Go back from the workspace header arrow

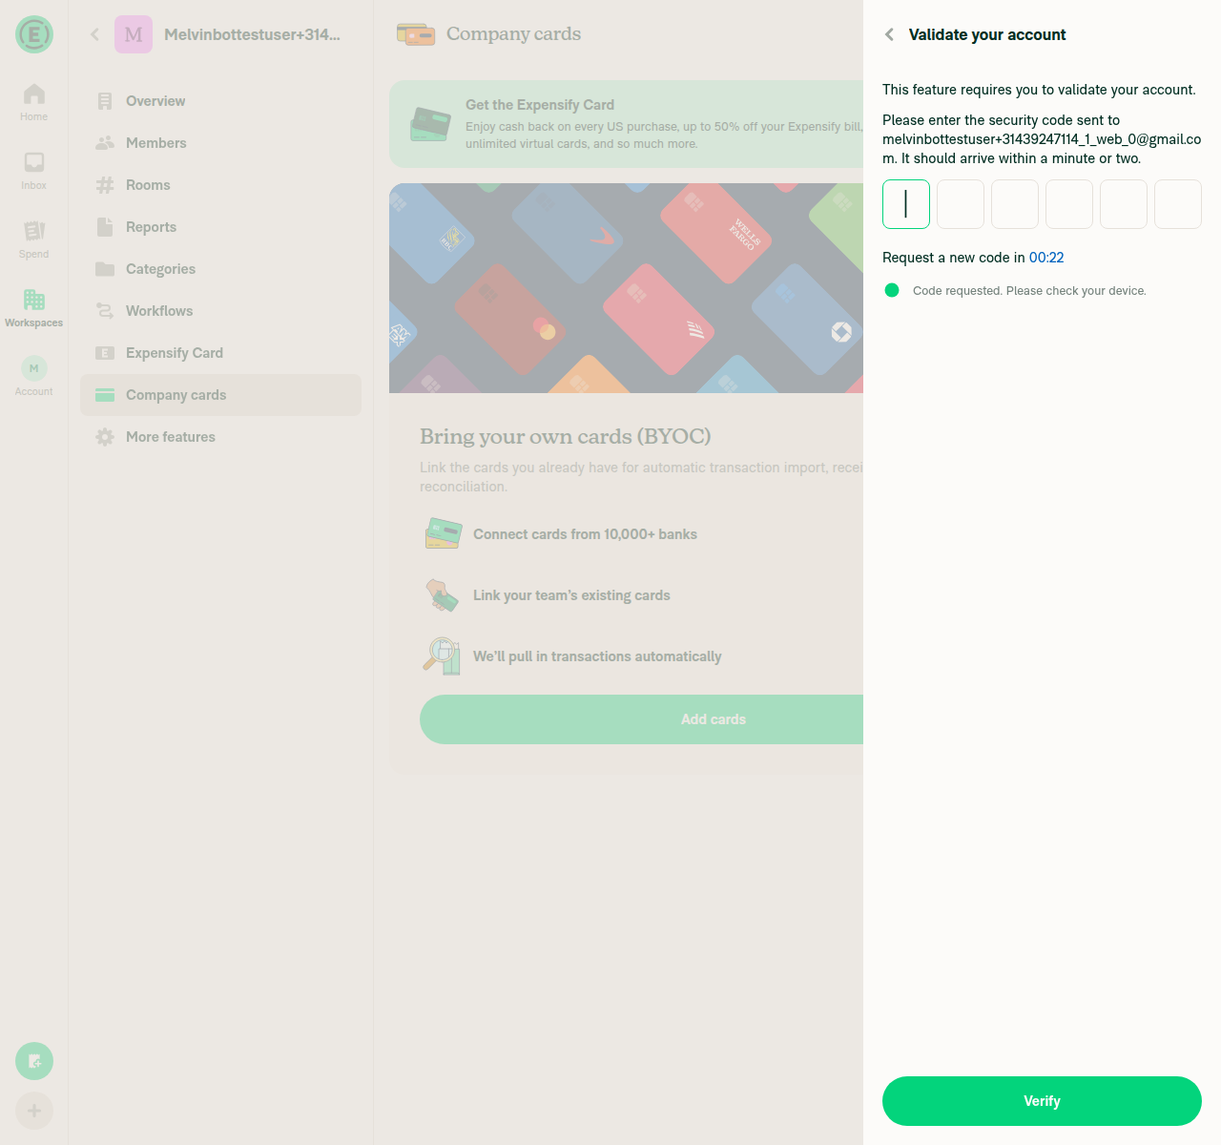(x=94, y=34)
